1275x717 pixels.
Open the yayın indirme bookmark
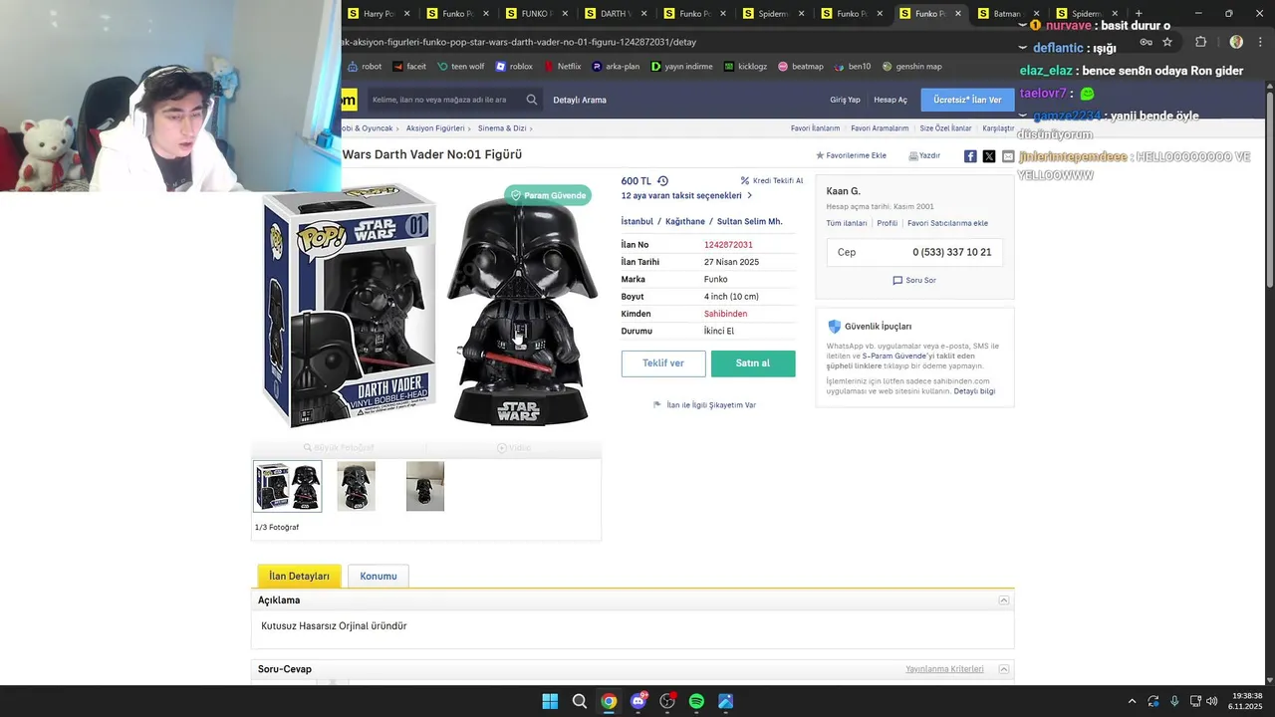click(x=682, y=67)
